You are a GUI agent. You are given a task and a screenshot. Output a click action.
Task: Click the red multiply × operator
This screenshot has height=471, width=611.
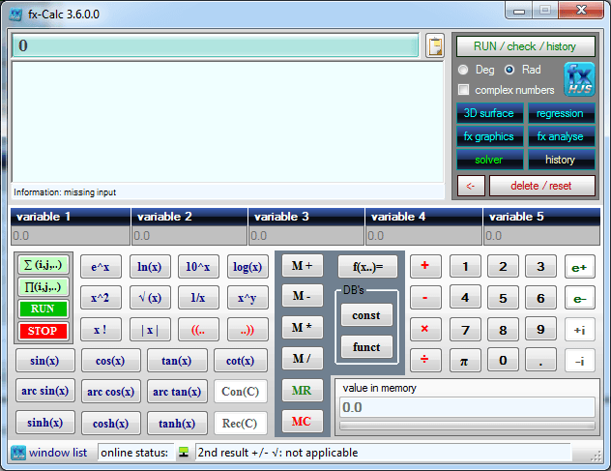pos(425,329)
